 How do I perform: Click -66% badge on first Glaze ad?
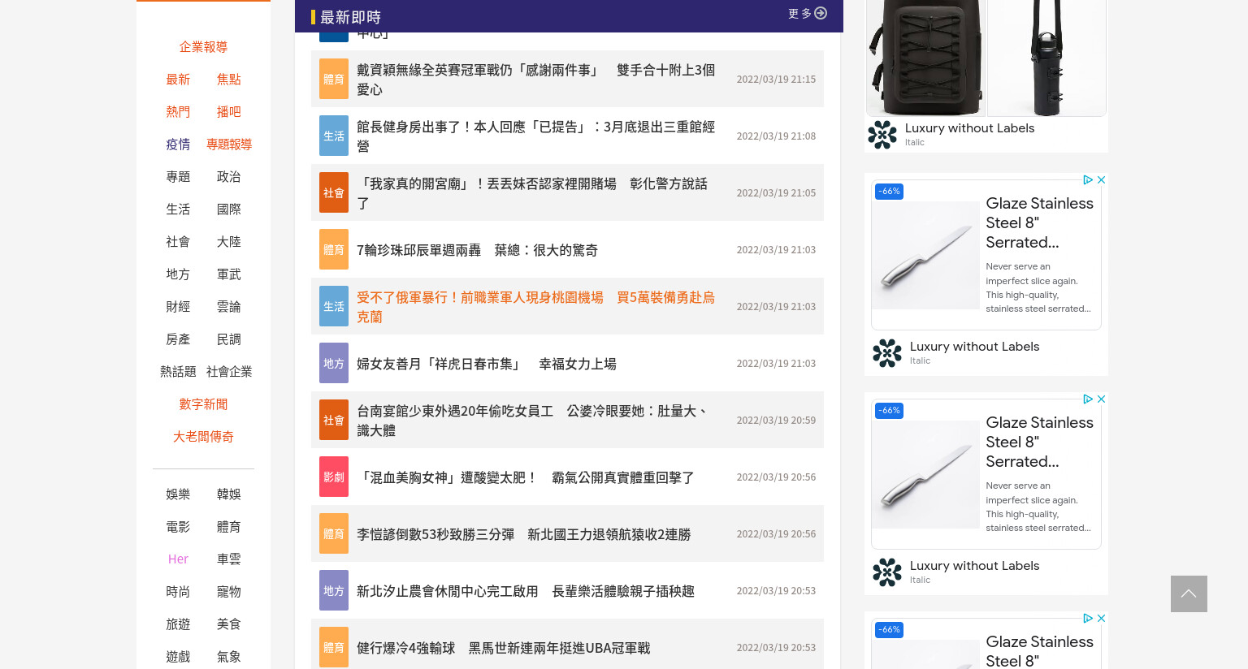[x=890, y=192]
